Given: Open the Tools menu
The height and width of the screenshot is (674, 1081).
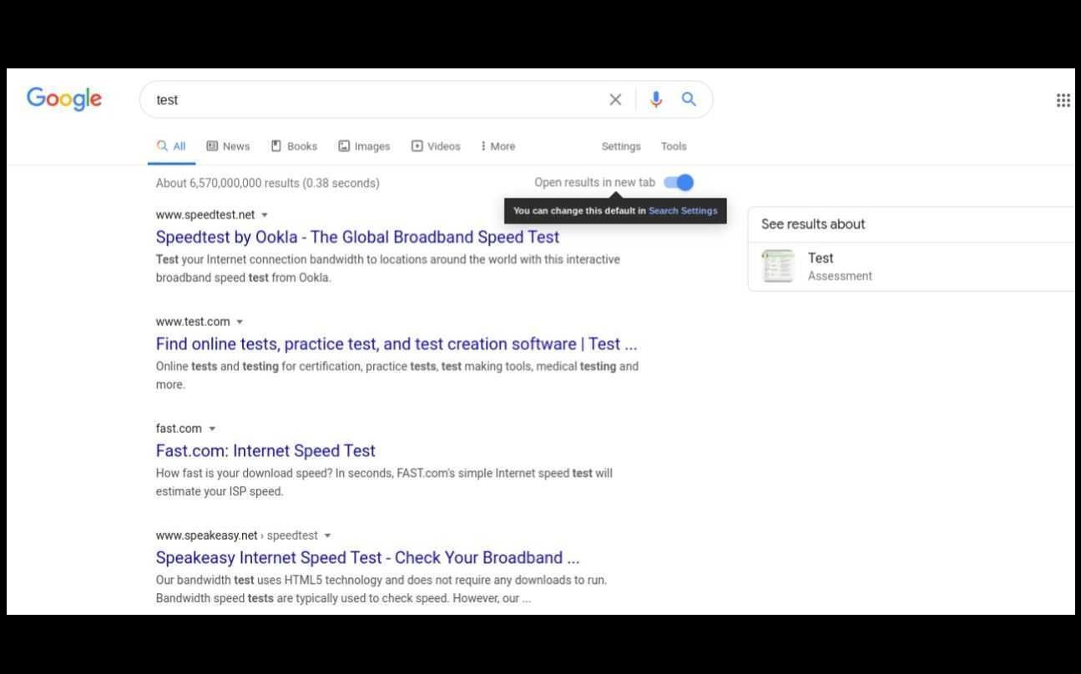Looking at the screenshot, I should click(x=674, y=145).
